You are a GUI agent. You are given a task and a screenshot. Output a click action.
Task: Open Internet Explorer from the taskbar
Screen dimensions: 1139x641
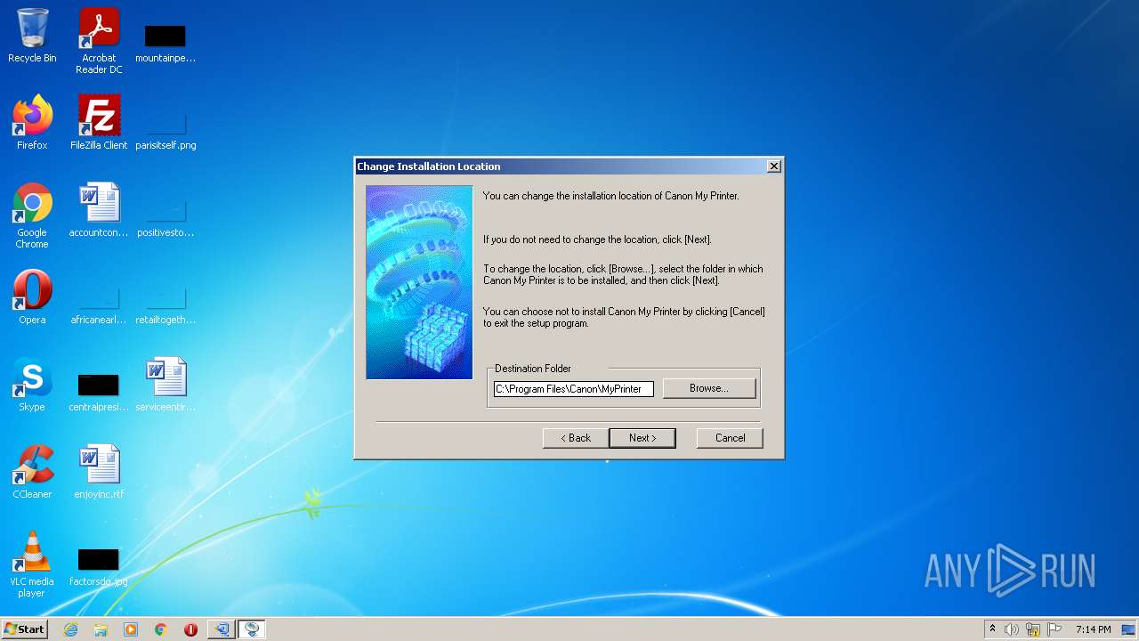coord(70,629)
